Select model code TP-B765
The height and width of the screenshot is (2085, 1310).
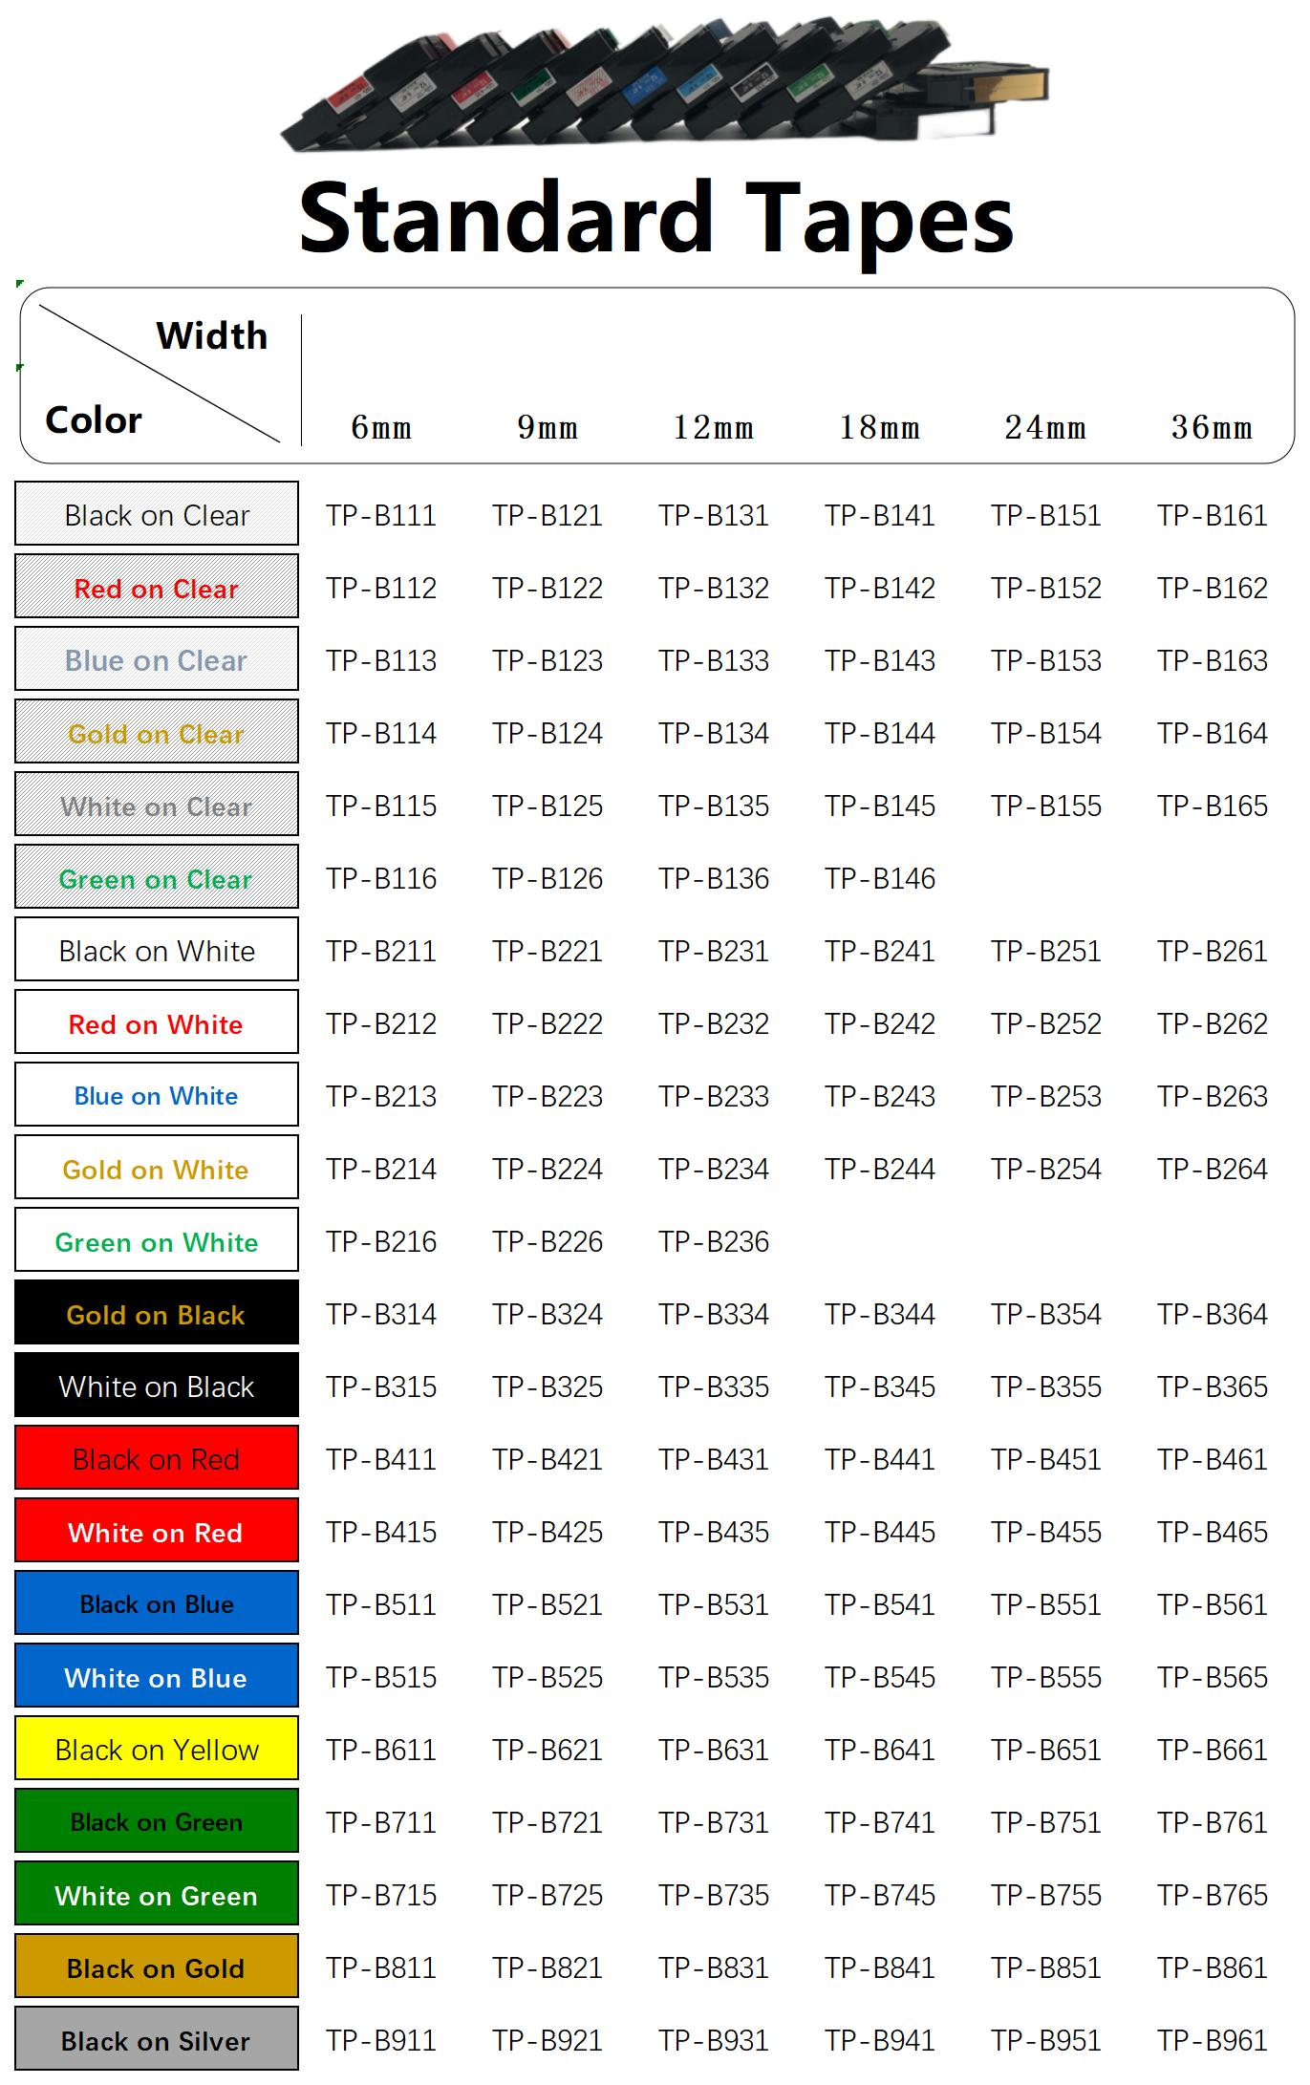pyautogui.click(x=1213, y=1895)
